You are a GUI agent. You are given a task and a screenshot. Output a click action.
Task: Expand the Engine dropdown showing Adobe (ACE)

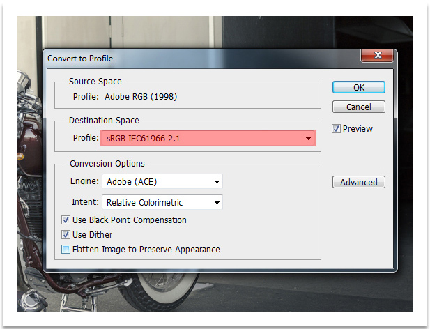click(x=162, y=181)
